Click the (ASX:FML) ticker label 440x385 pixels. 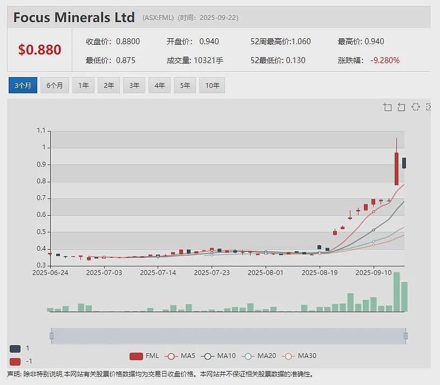(158, 18)
